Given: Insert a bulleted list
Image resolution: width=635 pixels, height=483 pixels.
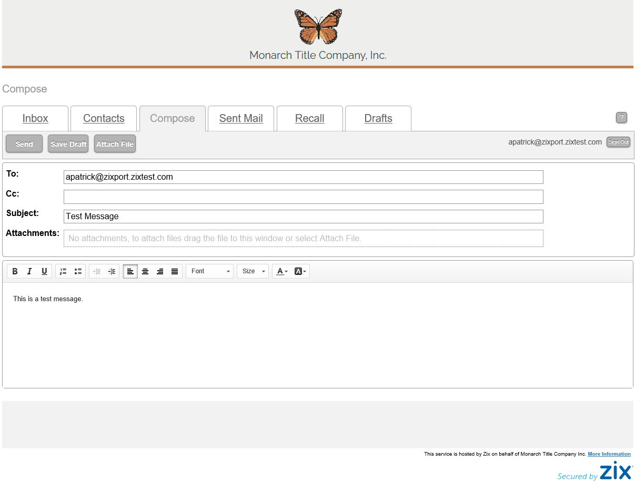Looking at the screenshot, I should (78, 271).
